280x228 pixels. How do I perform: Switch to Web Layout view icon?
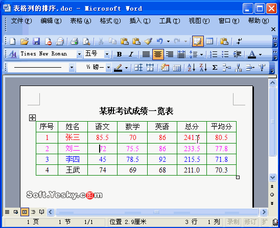(x=16, y=212)
